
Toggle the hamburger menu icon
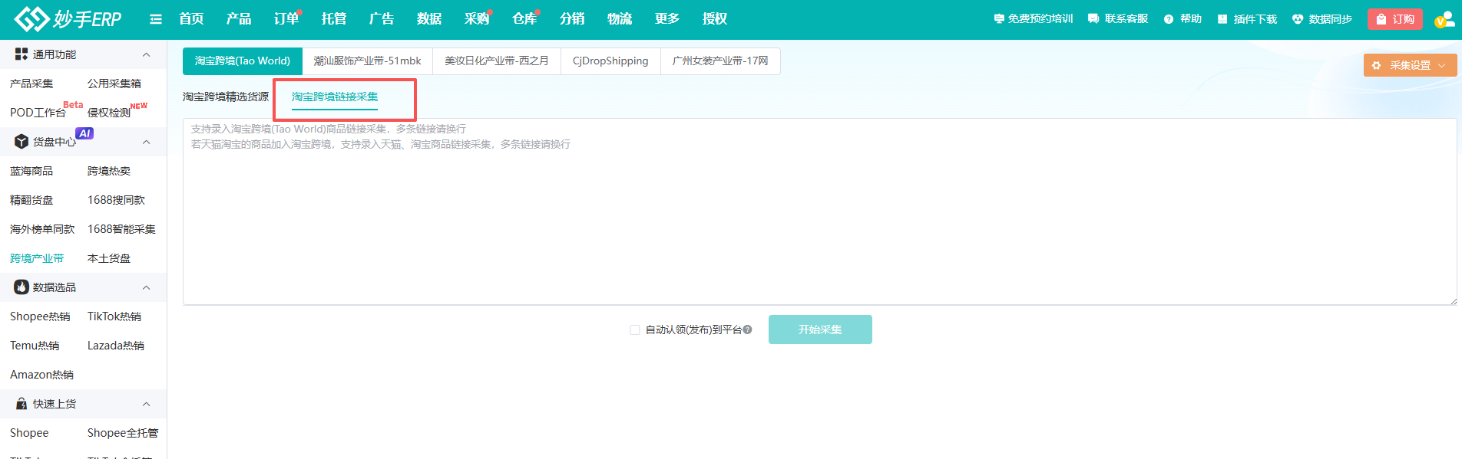156,19
